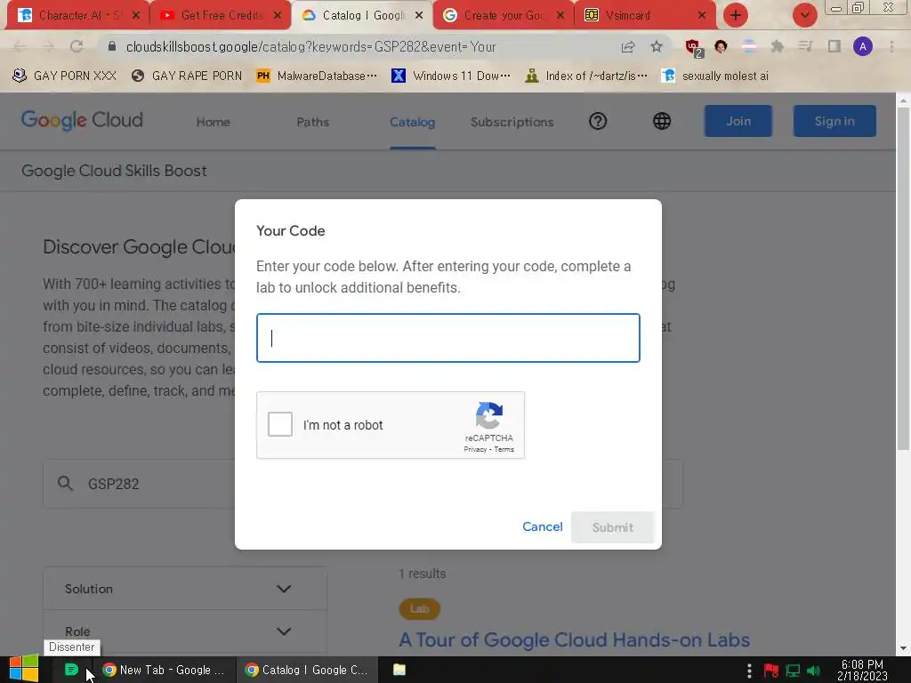Click the reCAPTCHA logo

pos(489,414)
